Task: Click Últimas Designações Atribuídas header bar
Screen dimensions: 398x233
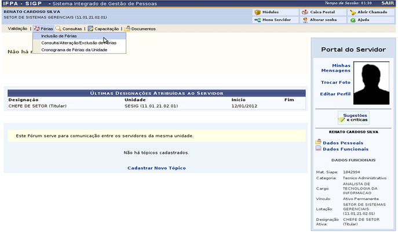Action: [x=156, y=93]
